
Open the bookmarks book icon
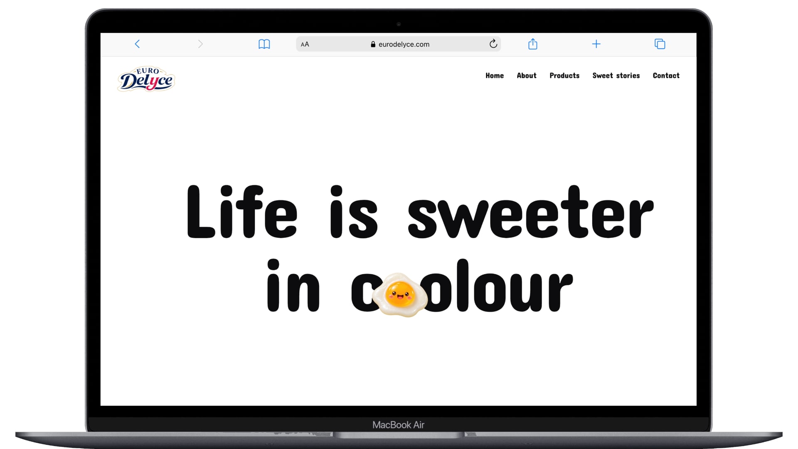[264, 44]
